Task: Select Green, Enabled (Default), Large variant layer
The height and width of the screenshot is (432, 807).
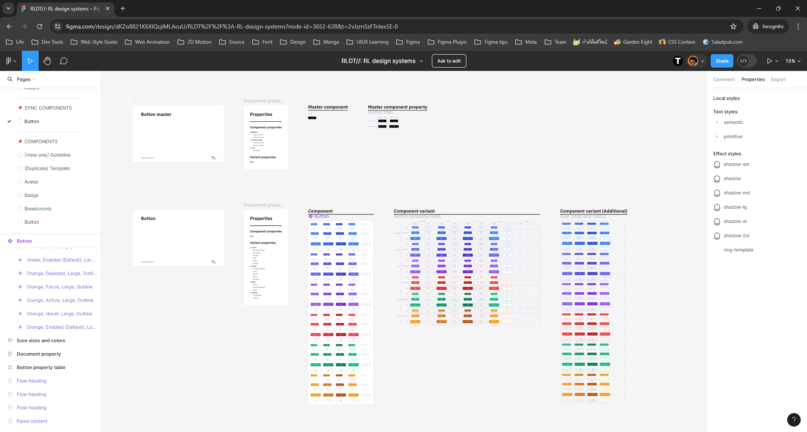Action: coord(61,260)
